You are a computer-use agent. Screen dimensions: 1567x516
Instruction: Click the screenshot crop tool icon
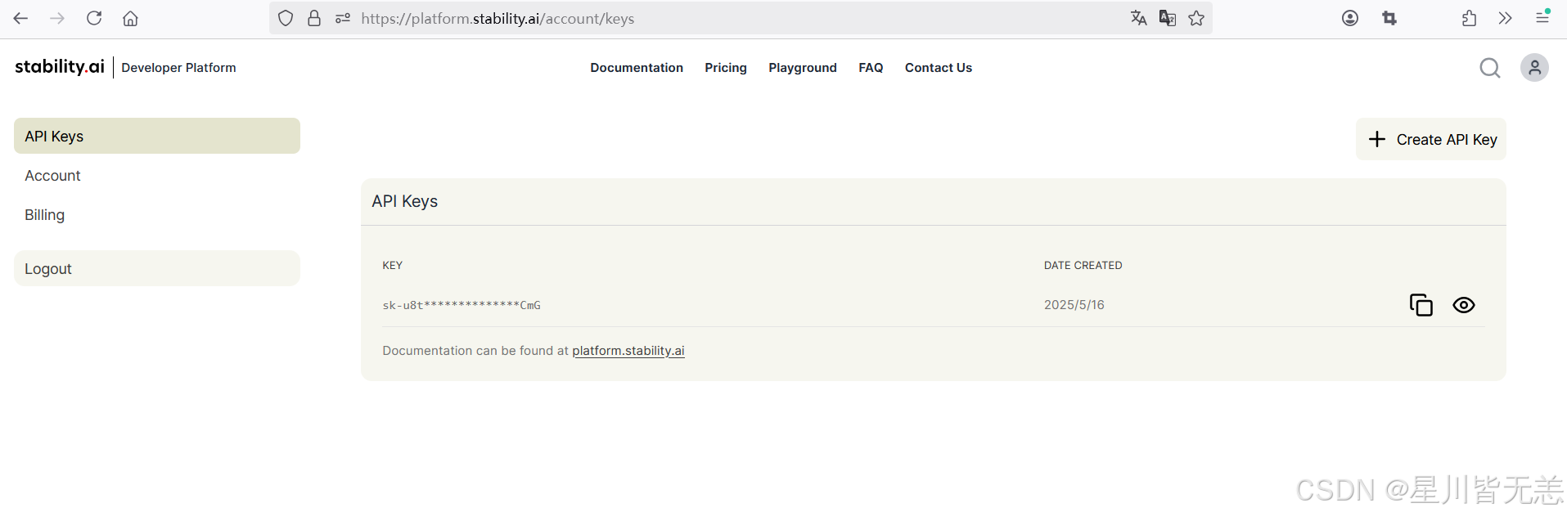coord(1389,18)
